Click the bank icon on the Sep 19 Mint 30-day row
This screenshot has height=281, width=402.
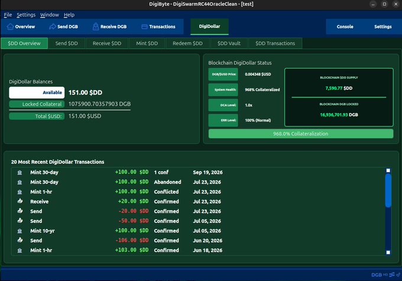20,173
